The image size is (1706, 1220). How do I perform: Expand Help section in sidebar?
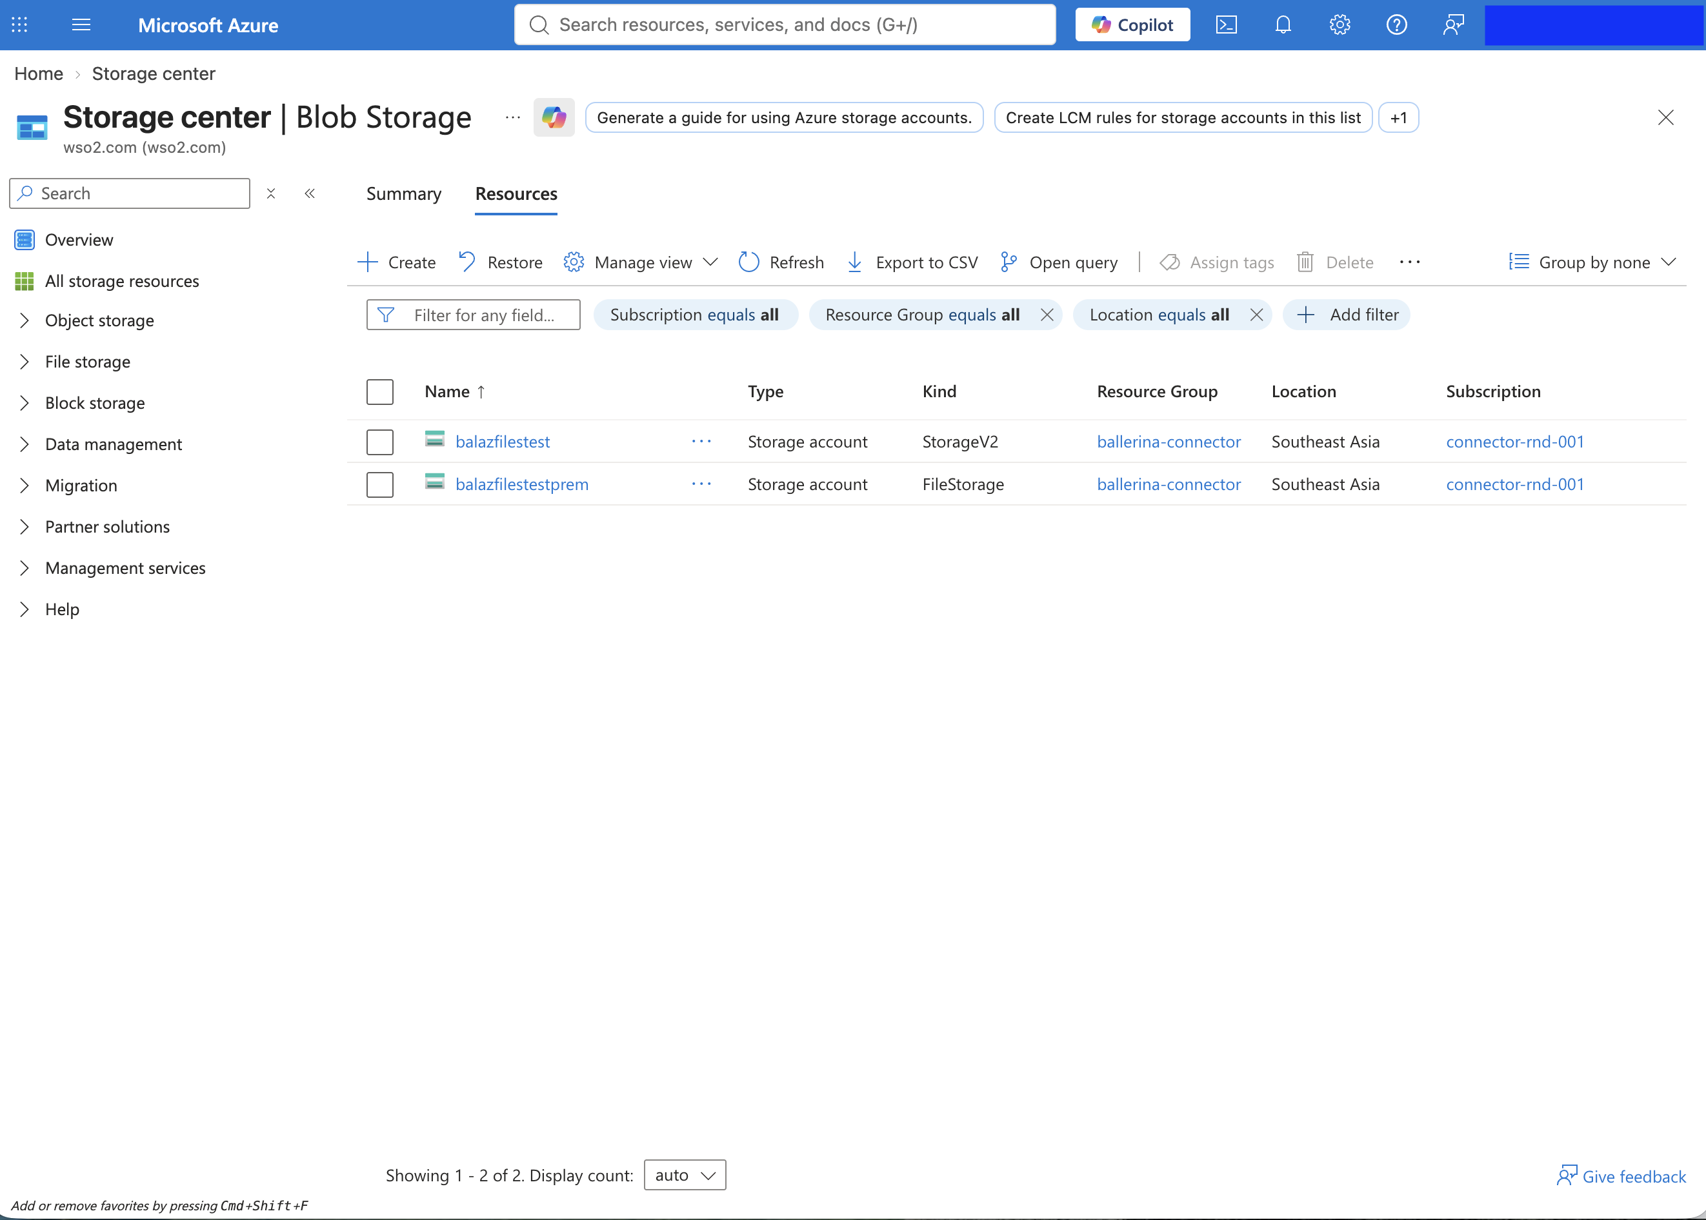point(24,610)
